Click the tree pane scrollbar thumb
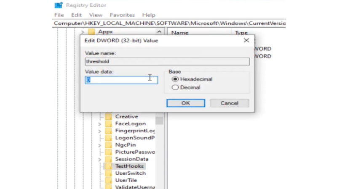 pyautogui.click(x=159, y=121)
